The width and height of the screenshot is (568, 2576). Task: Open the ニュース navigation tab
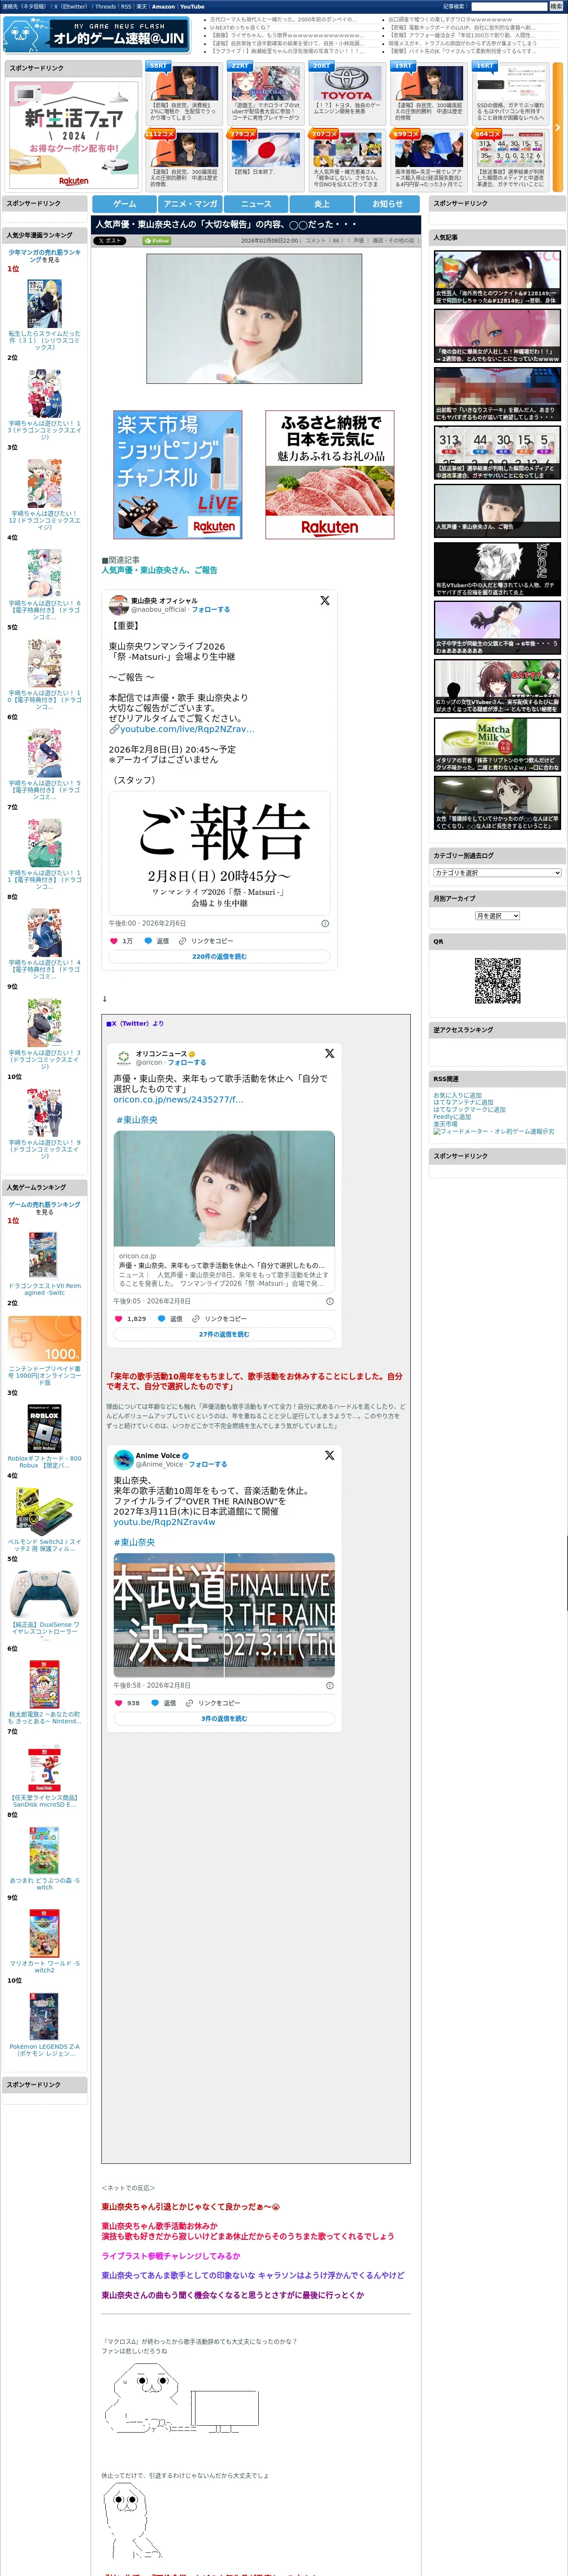(x=256, y=204)
